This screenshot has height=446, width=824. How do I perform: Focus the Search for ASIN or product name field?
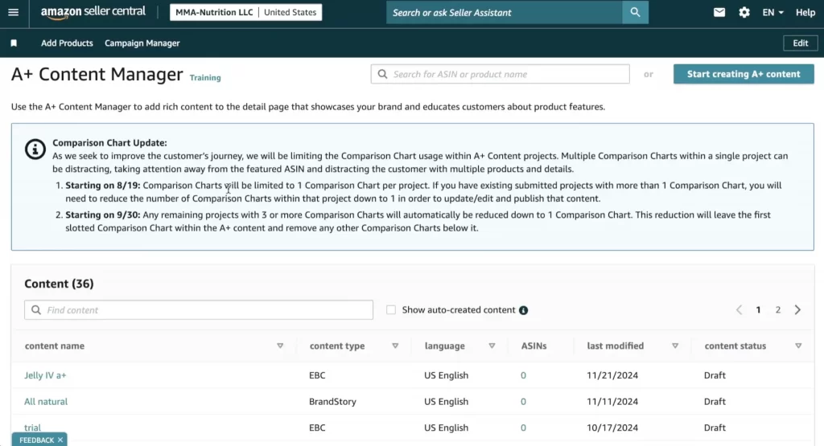pos(501,74)
